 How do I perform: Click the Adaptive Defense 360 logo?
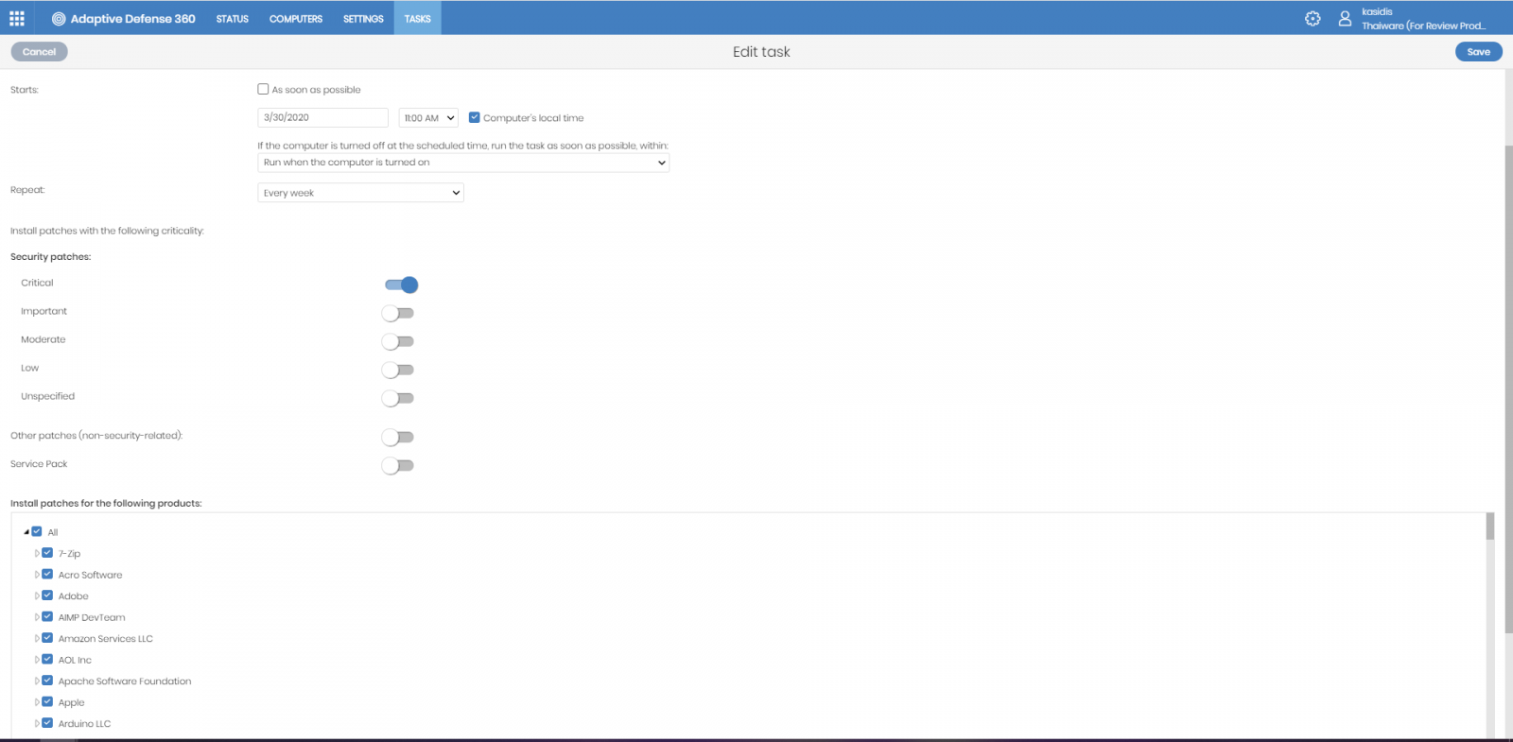pos(124,18)
